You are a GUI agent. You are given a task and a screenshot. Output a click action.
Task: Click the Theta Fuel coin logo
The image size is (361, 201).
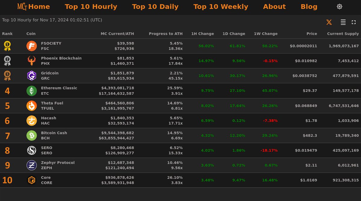(x=32, y=106)
